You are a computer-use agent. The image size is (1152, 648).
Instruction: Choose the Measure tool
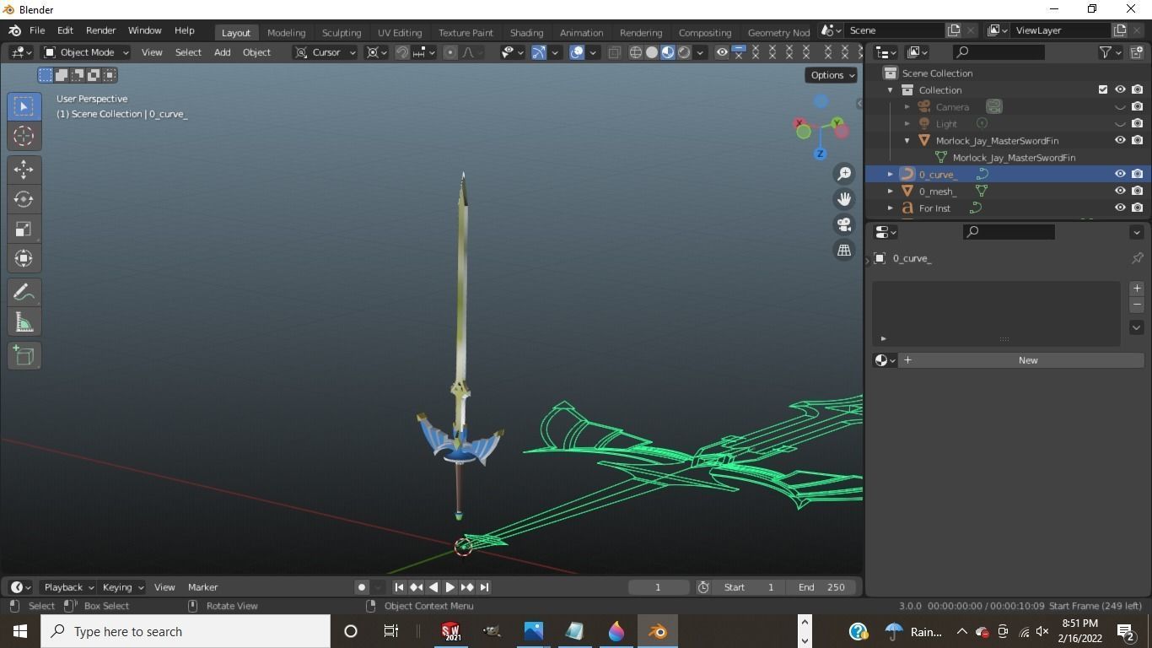[x=24, y=321]
